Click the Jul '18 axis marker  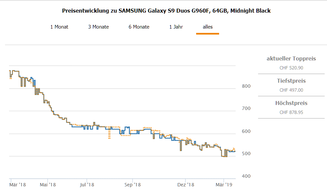(x=87, y=185)
